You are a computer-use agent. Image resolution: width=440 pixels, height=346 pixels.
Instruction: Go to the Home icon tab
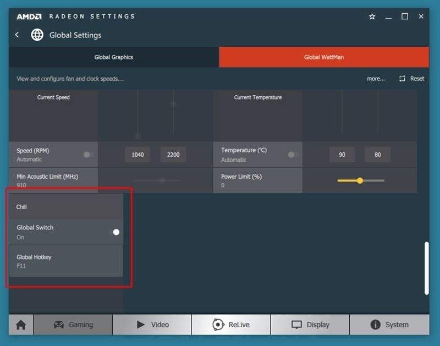21,325
